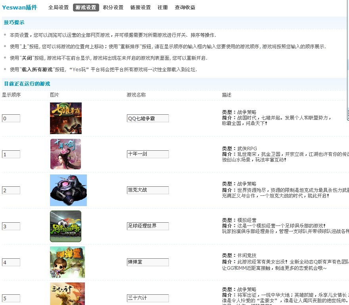Open the 链接设置 tab
This screenshot has width=349, height=305.
141,8
